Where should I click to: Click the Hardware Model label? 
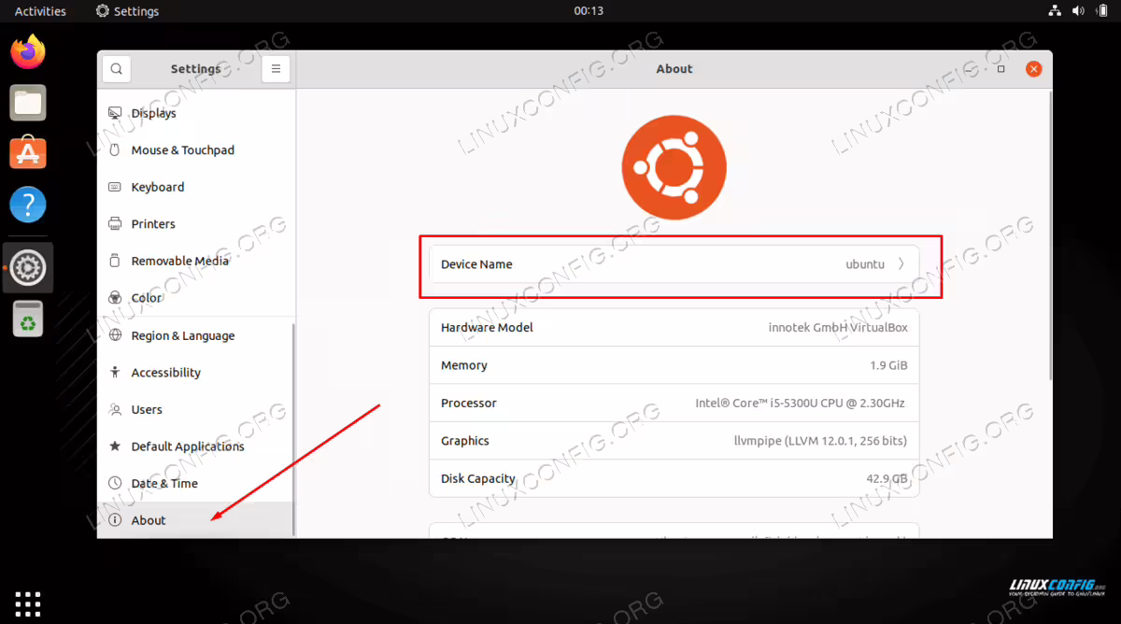coord(487,328)
